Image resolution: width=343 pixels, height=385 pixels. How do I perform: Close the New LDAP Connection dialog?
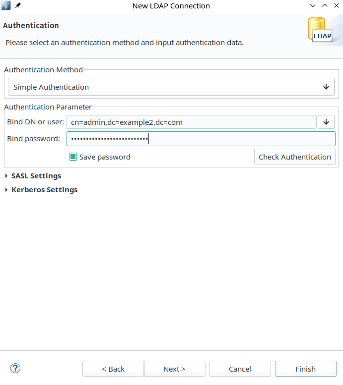[337, 5]
